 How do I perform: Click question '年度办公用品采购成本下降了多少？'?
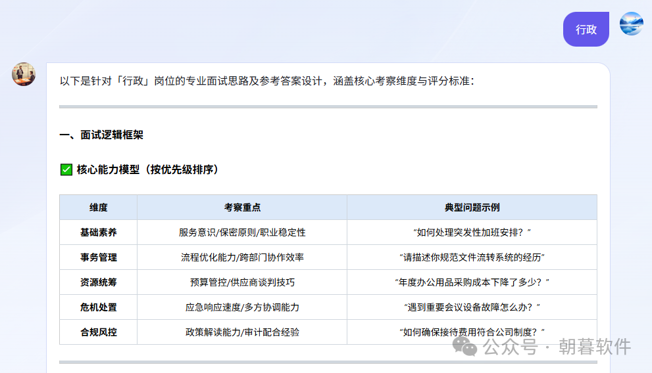tap(472, 282)
